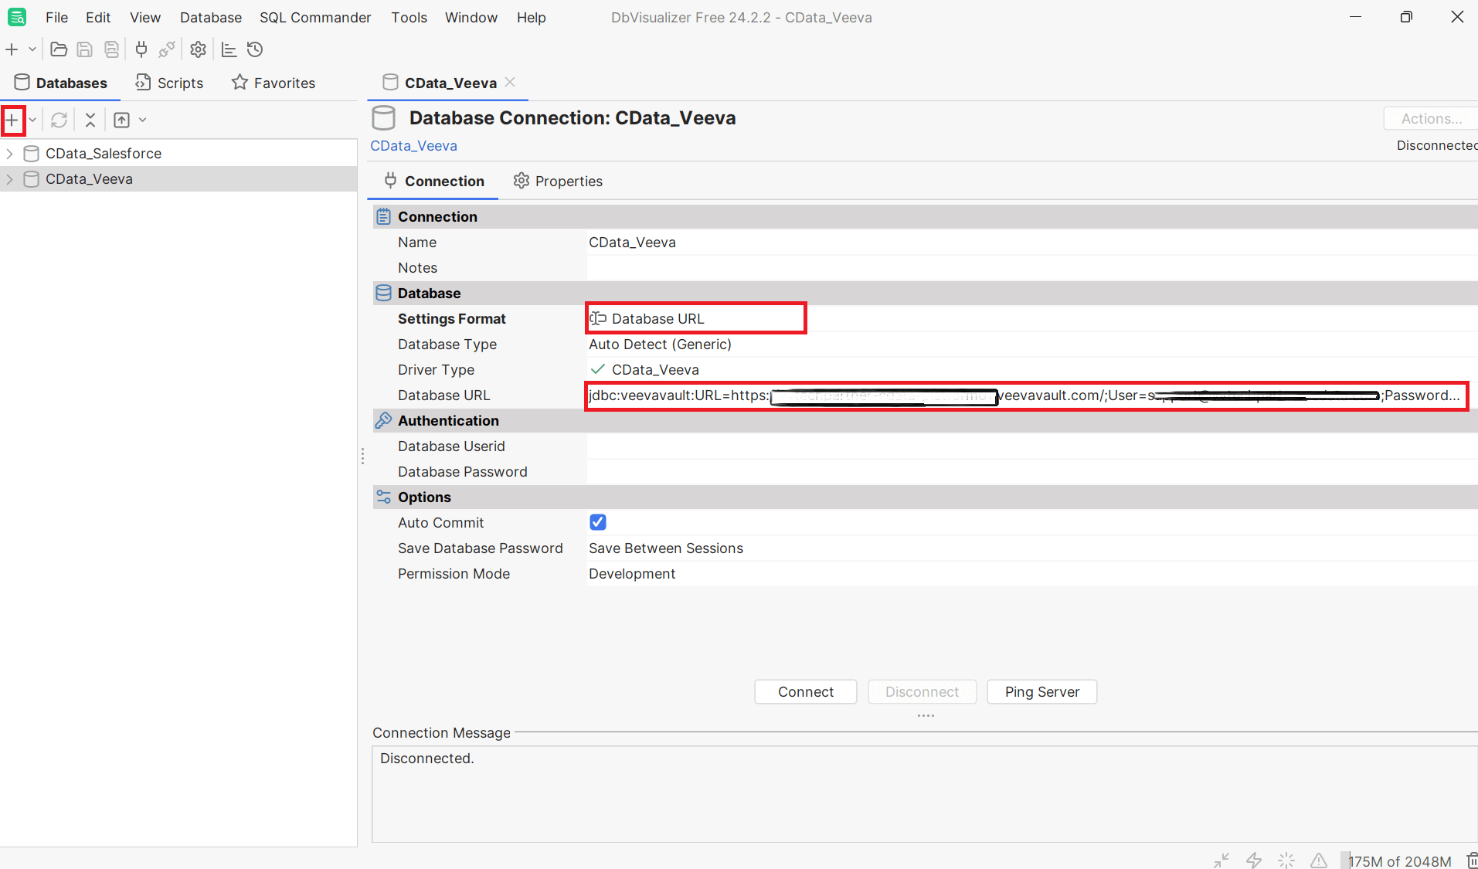This screenshot has height=869, width=1478.
Task: Open the Settings gear in the toolbar
Action: click(198, 49)
